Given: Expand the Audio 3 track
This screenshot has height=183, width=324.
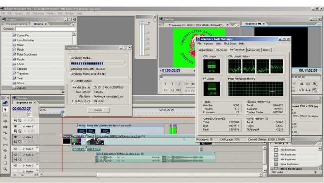Looking at the screenshot, I should (24, 166).
